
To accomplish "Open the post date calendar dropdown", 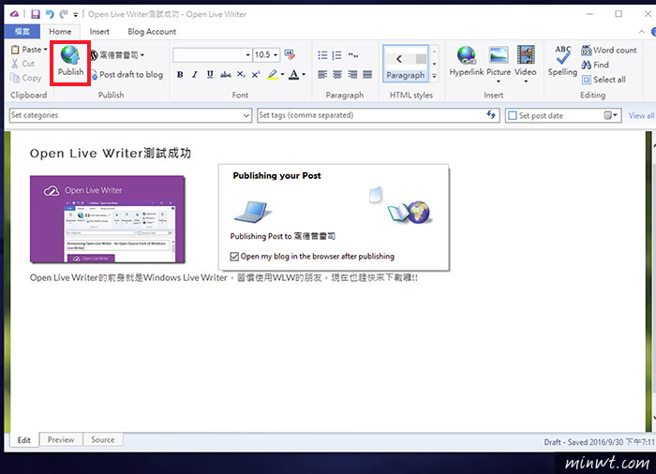I will pyautogui.click(x=611, y=115).
